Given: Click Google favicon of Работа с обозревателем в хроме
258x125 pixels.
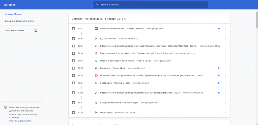Looking at the screenshot, I should tap(96, 61).
